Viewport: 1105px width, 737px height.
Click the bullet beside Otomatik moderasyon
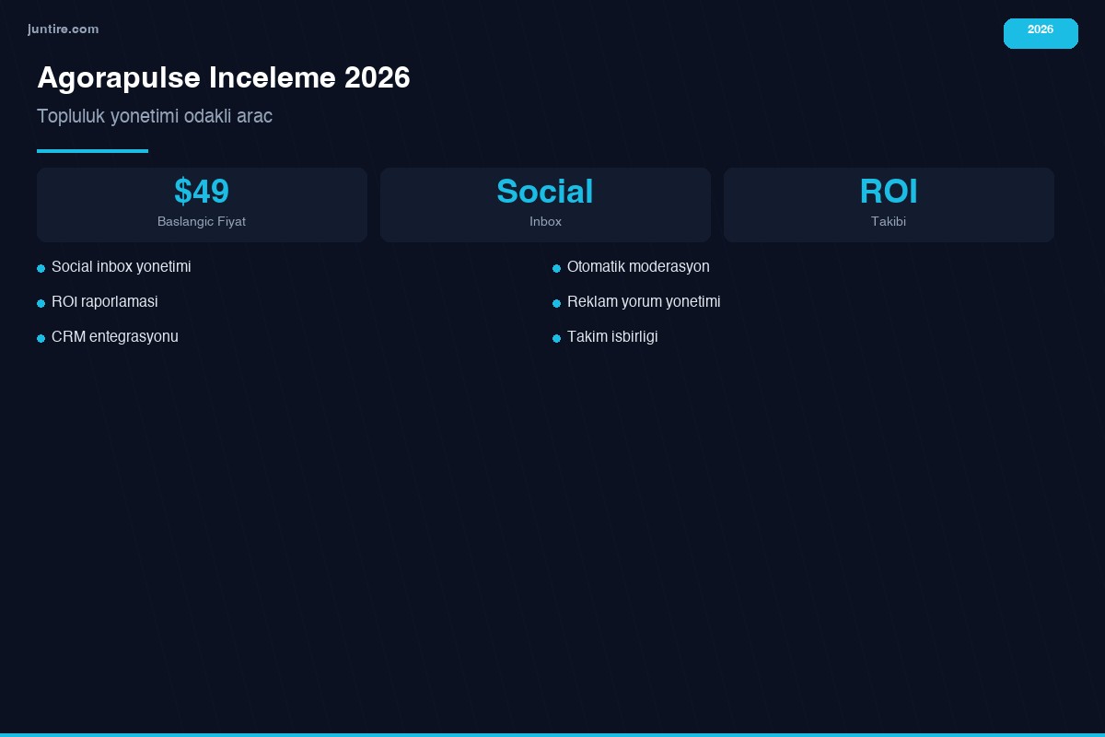click(556, 268)
